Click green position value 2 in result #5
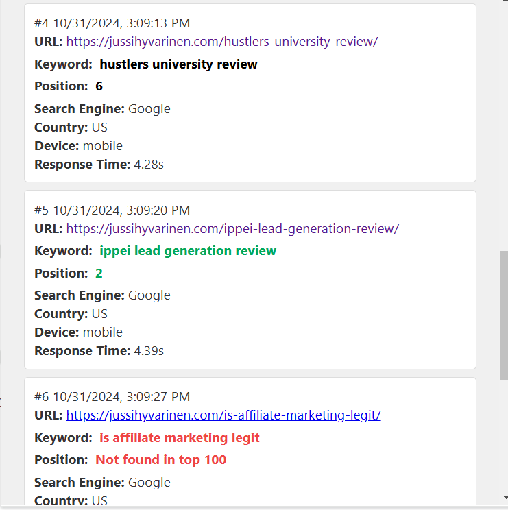The image size is (508, 510). (x=99, y=274)
